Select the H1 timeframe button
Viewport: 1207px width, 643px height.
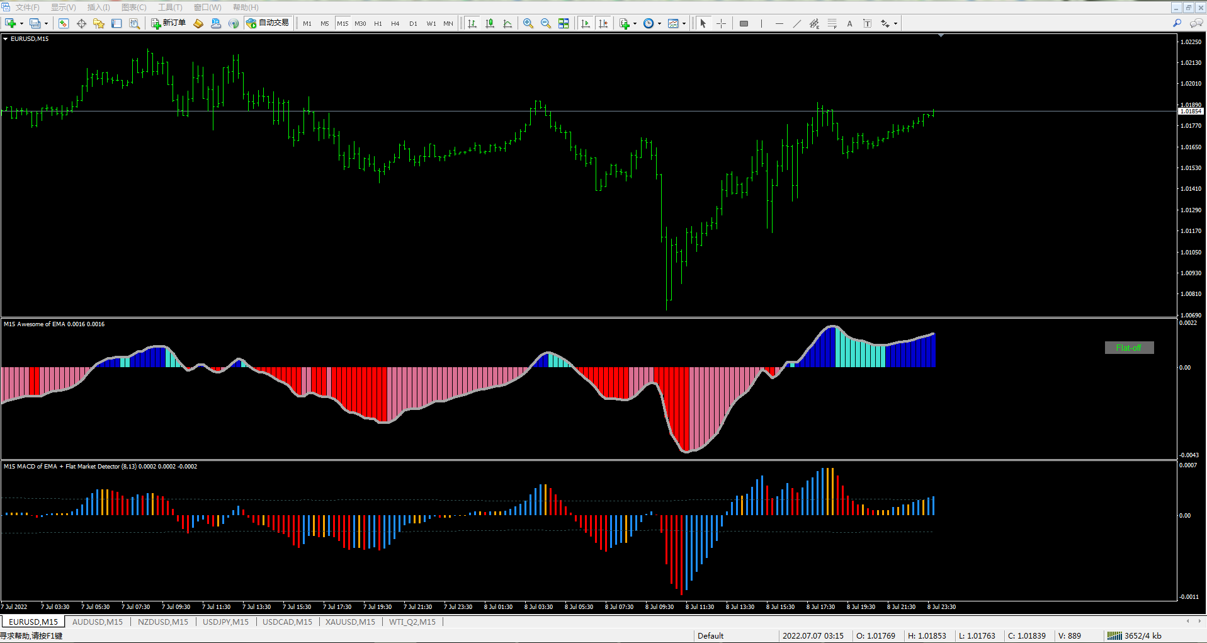click(378, 23)
